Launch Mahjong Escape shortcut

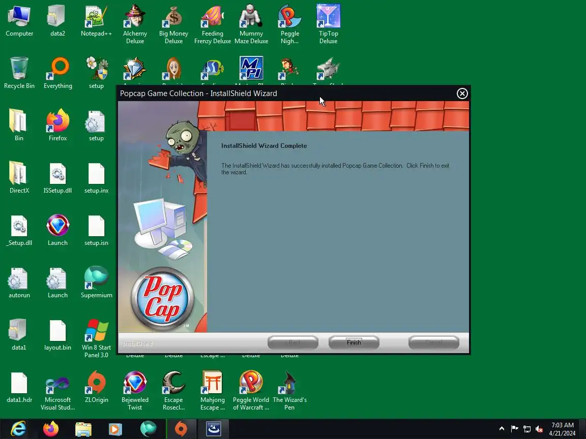pos(212,391)
